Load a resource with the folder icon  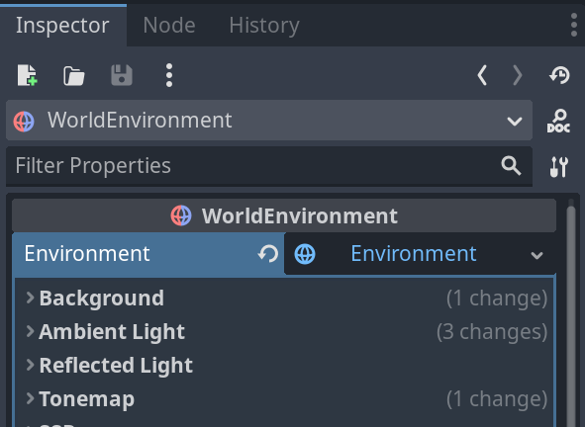[x=74, y=76]
